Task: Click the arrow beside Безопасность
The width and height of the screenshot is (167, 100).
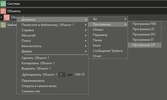Action: click(x=86, y=46)
